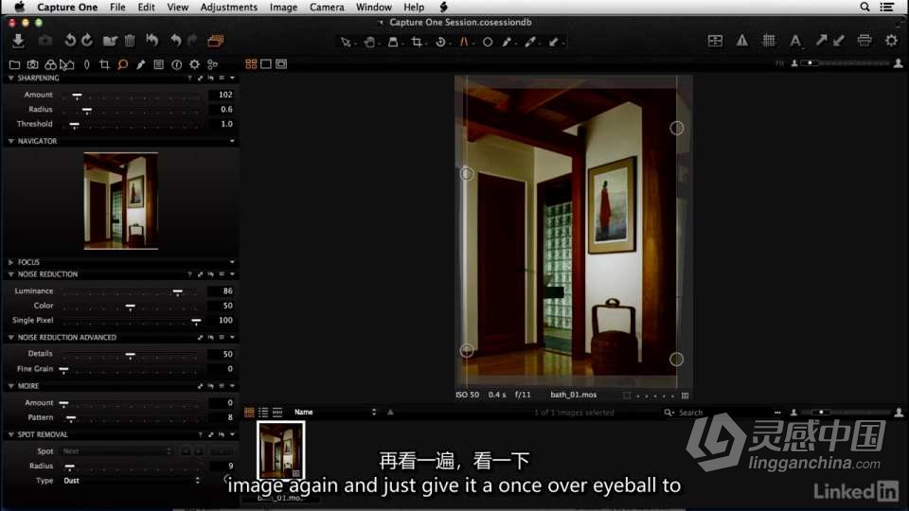Click the Spotlight search icon in menu bar
This screenshot has width=909, height=511.
(x=864, y=7)
